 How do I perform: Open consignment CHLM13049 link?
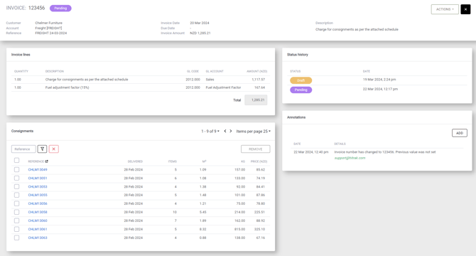pyautogui.click(x=38, y=169)
